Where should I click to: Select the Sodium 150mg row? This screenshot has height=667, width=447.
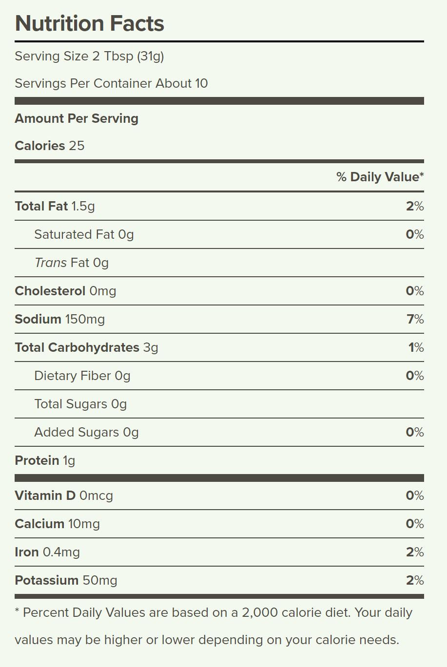(x=219, y=319)
